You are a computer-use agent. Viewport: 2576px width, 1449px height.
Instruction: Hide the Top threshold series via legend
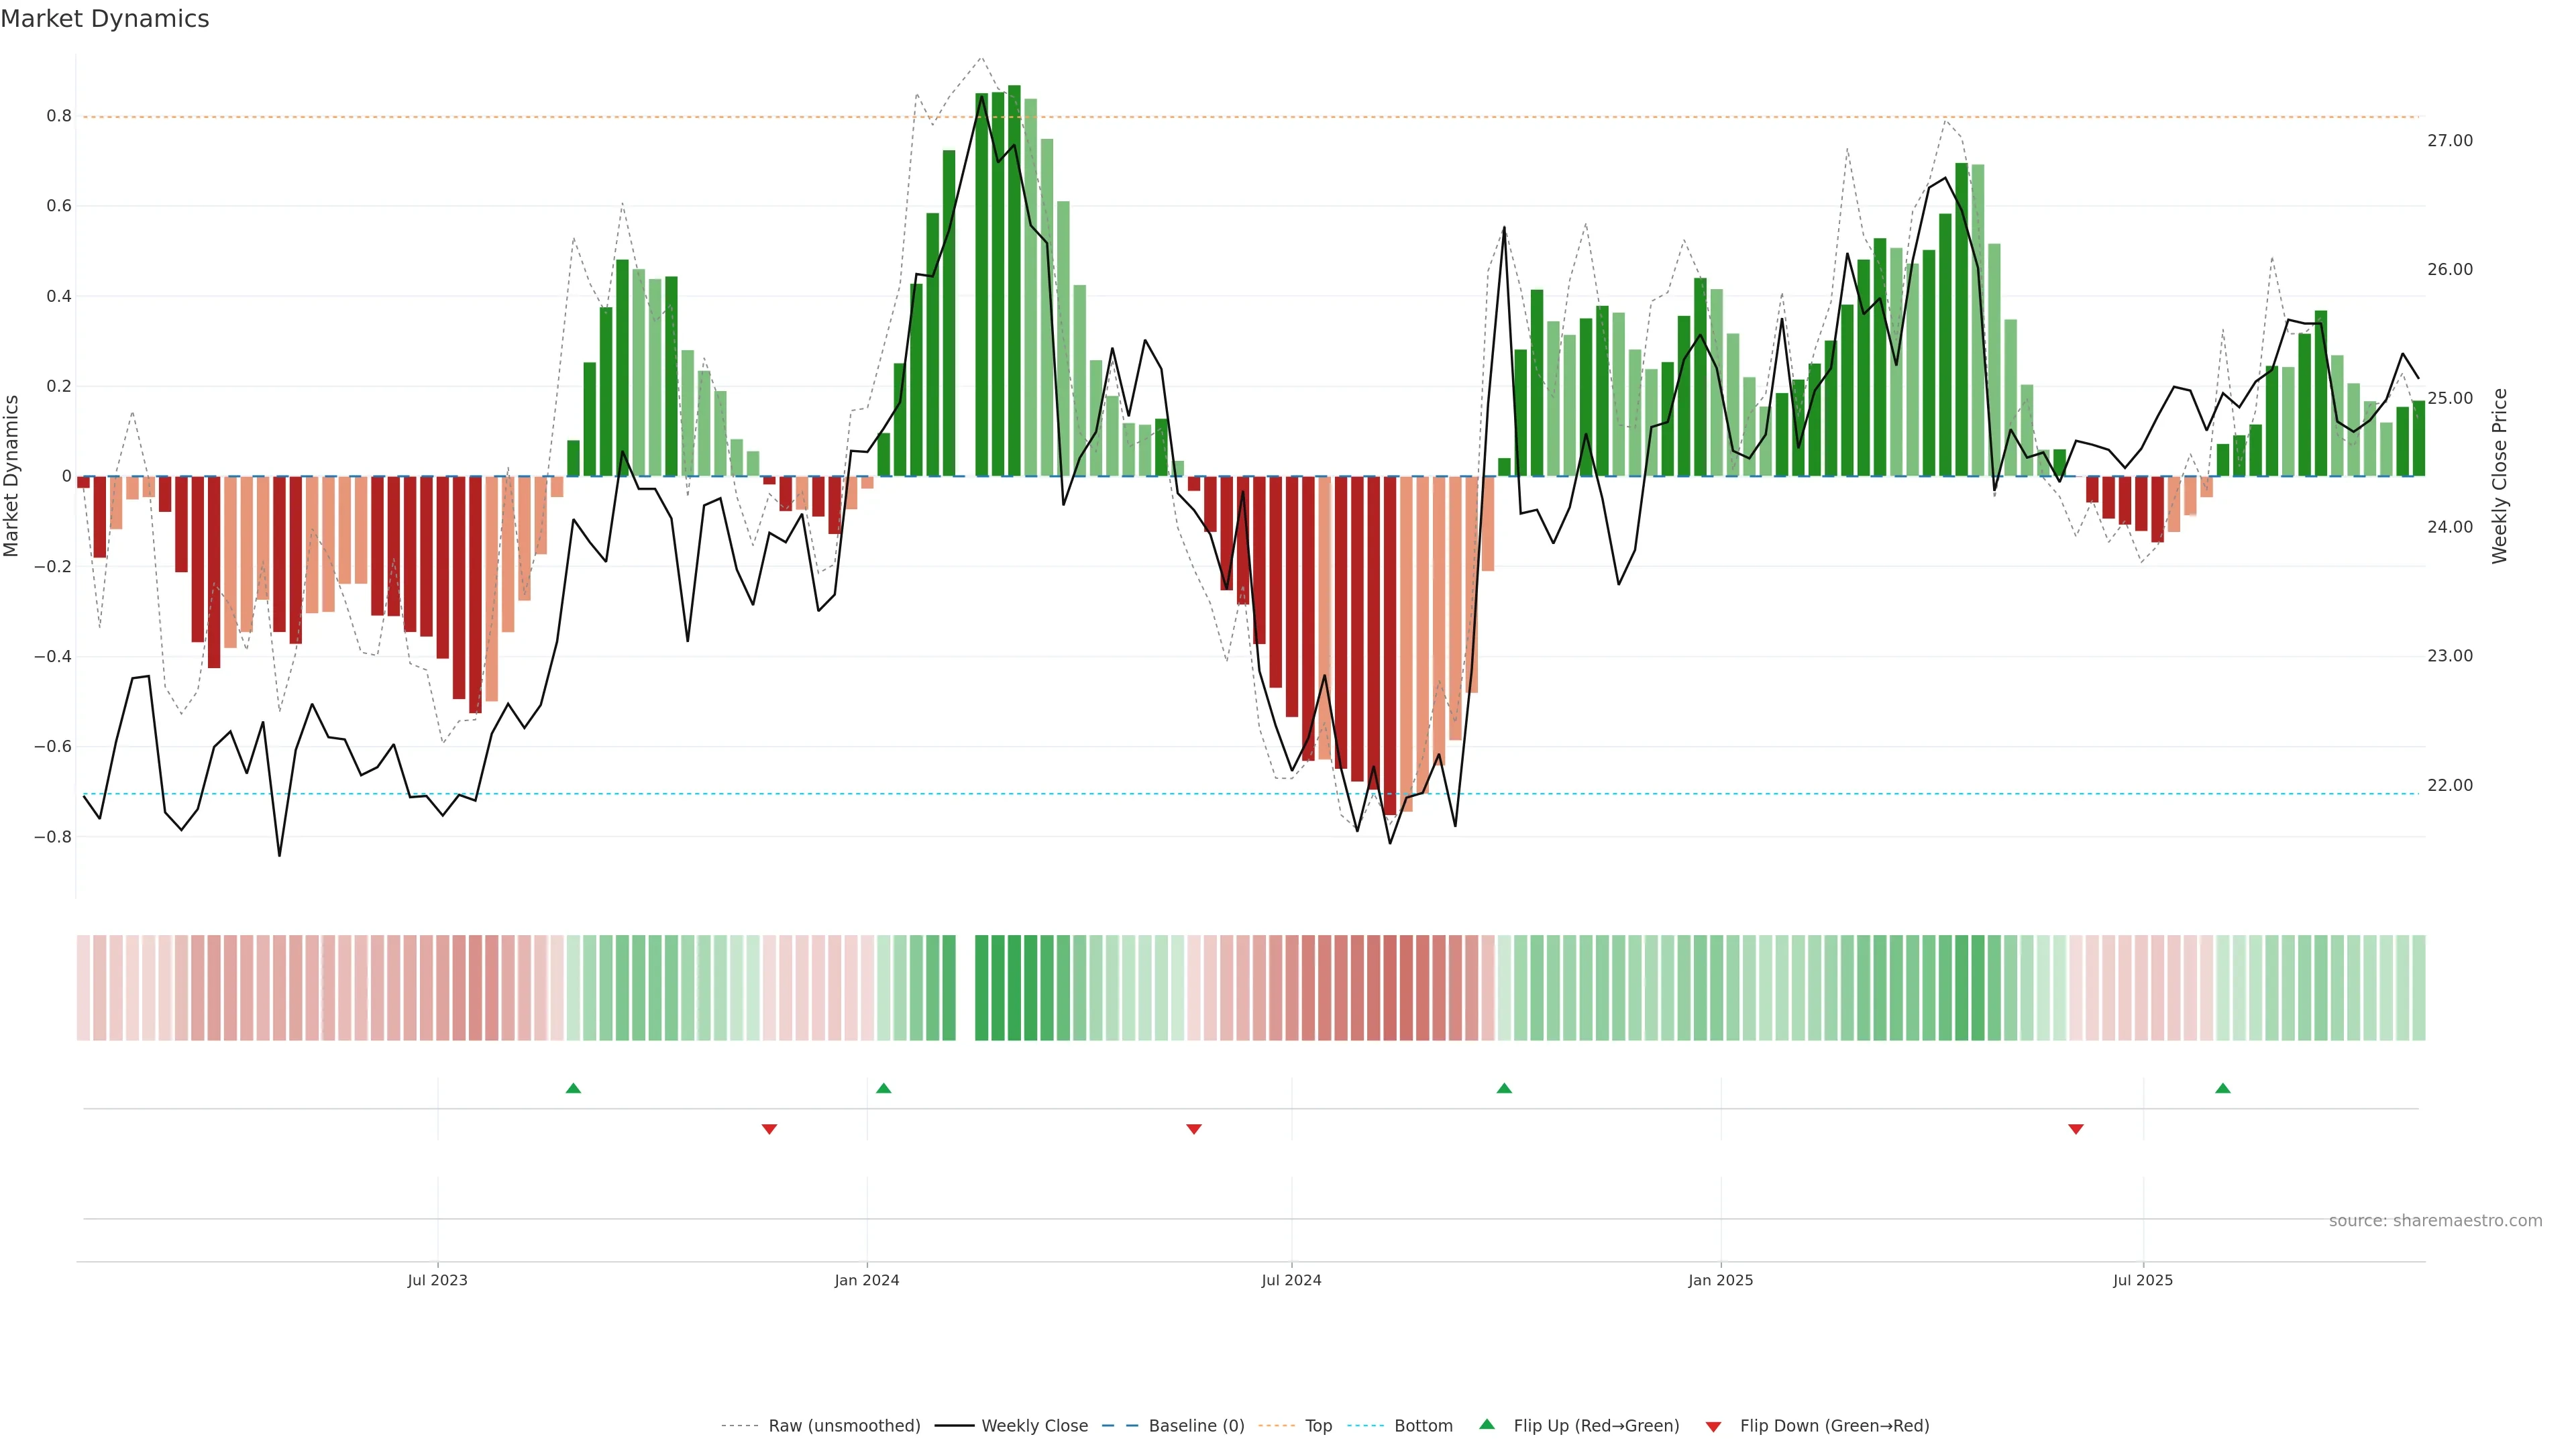(1318, 1426)
